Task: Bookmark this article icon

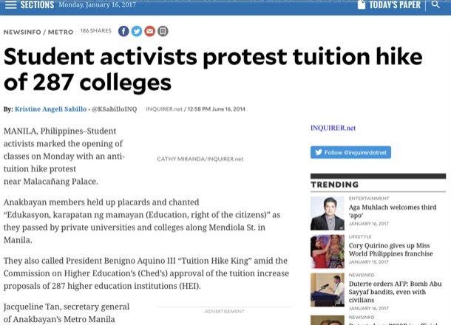Action: [163, 31]
